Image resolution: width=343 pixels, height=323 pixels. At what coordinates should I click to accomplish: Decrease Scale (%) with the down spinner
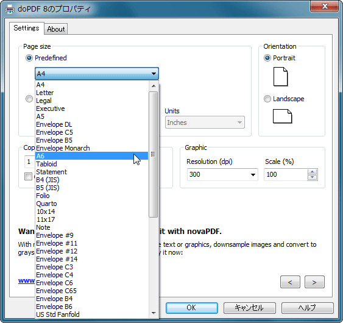tap(313, 177)
